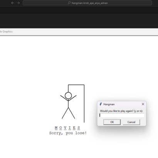Click the search magnifier icon
The width and height of the screenshot is (158, 158).
coord(69,3)
